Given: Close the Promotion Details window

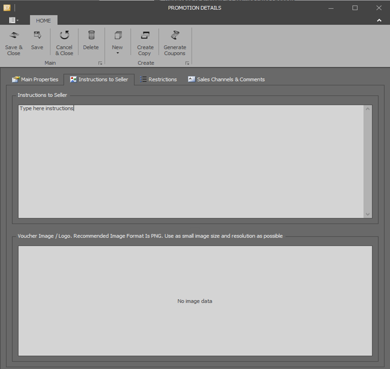Looking at the screenshot, I should 379,8.
